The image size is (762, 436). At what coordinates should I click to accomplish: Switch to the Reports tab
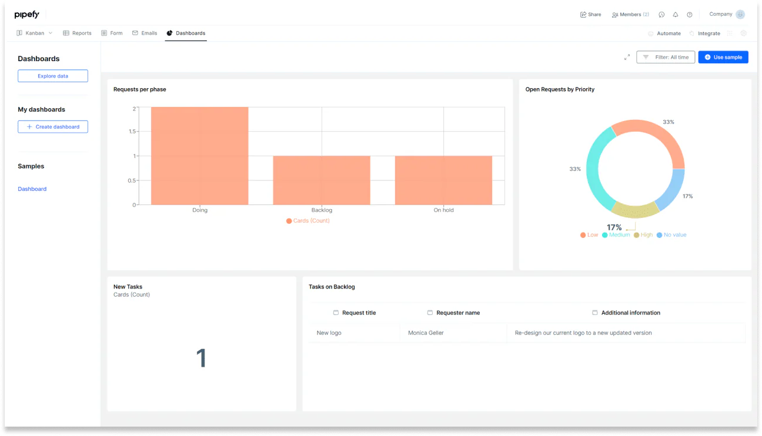[77, 33]
